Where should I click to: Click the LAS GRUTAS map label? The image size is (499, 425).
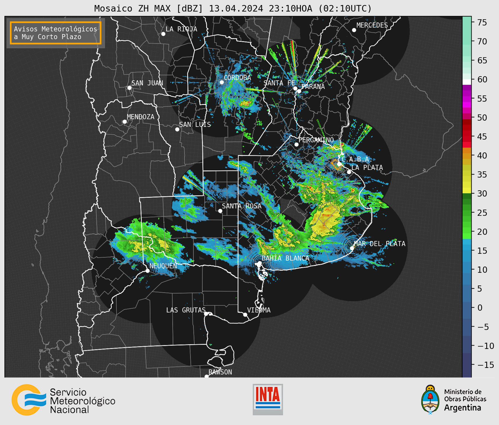186,310
